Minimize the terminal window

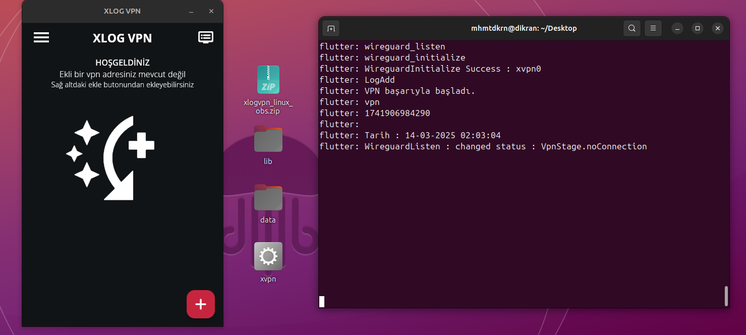coord(677,28)
